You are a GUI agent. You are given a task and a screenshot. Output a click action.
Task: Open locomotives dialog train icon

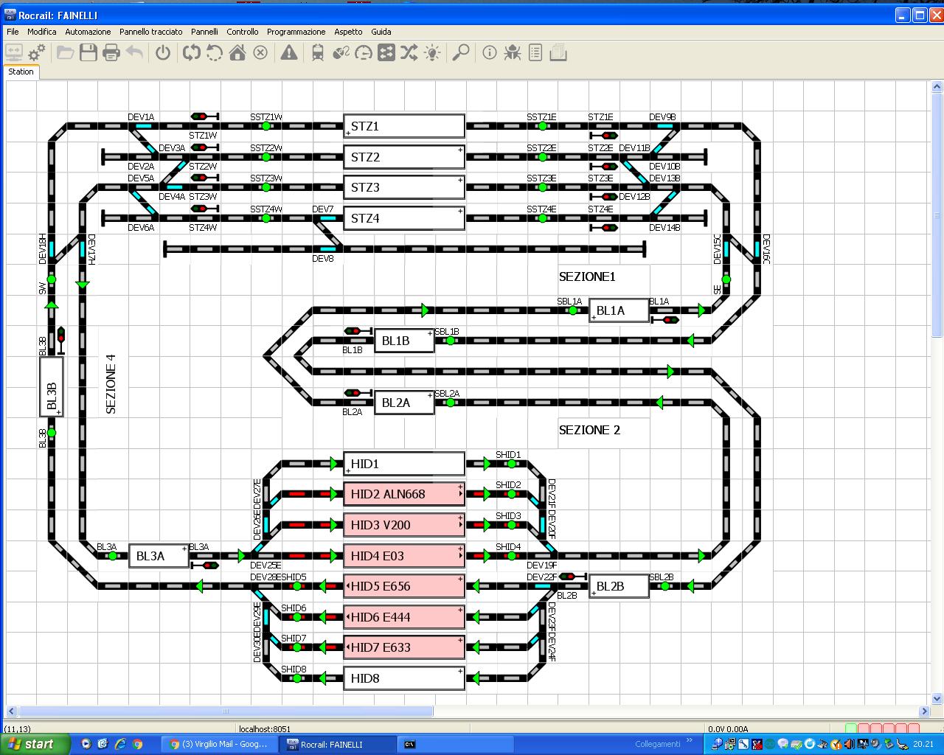point(318,52)
